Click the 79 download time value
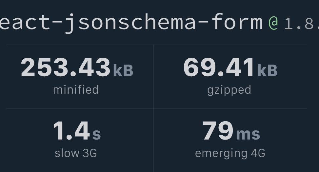The width and height of the screenshot is (319, 172). point(218,130)
